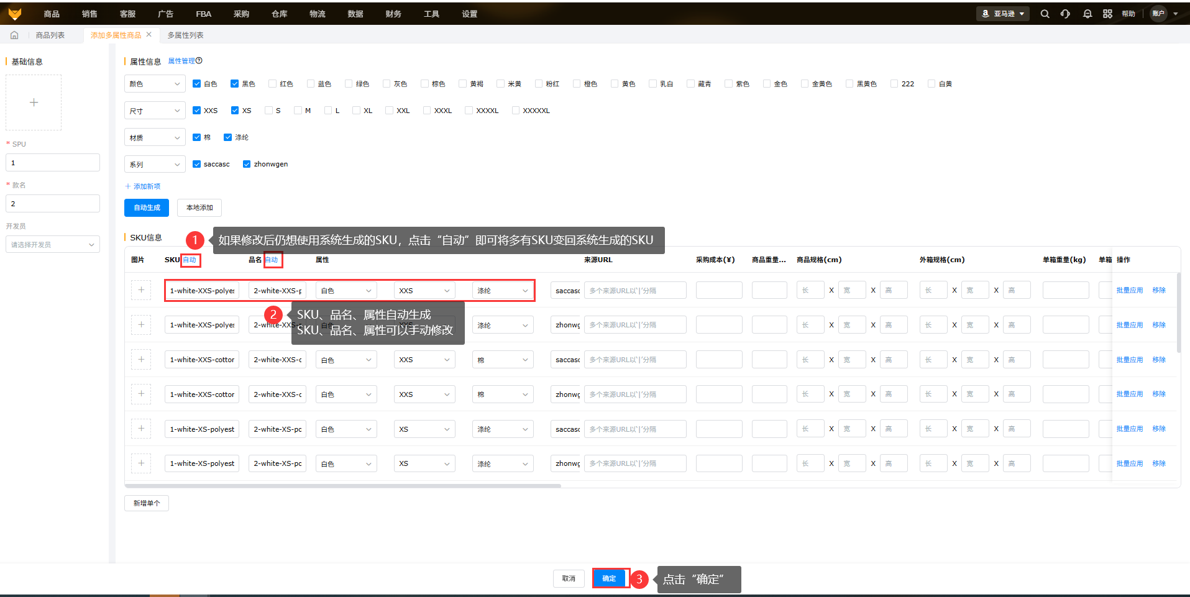Close the 添加多属性商品 tab
Screen dimensions: 1190x597
149,35
